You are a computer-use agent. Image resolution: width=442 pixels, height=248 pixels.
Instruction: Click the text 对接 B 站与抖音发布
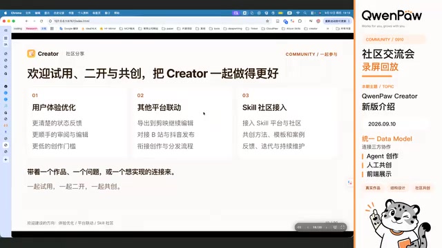(166, 135)
